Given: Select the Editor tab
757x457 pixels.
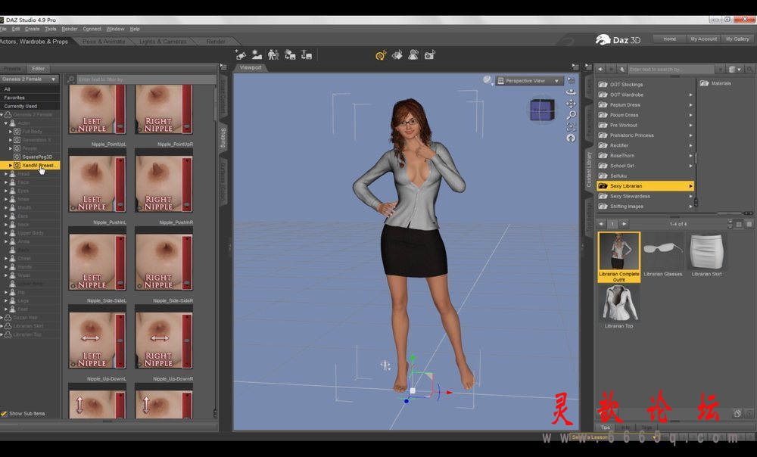Looking at the screenshot, I should click(x=38, y=69).
